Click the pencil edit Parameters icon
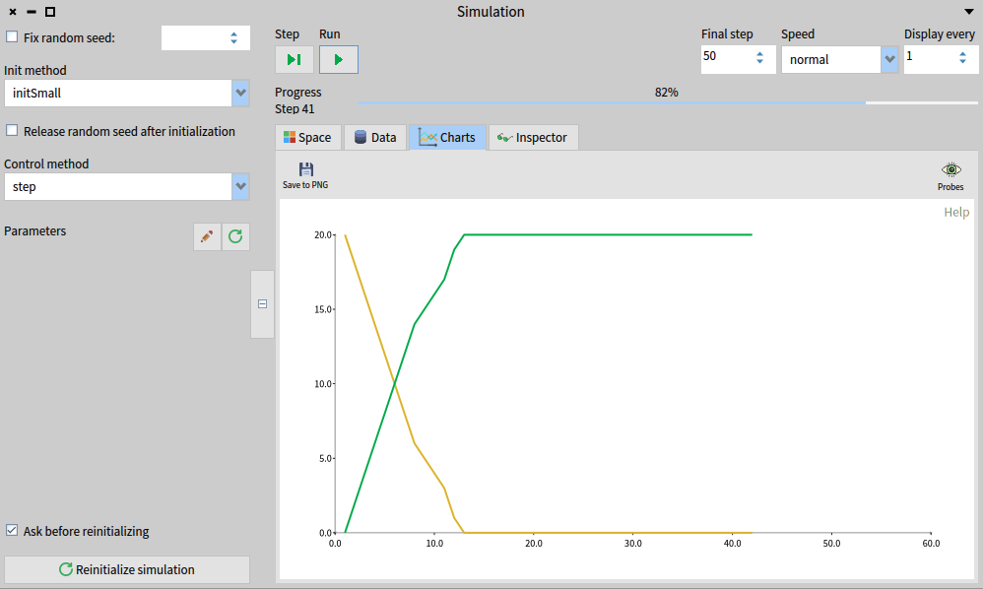The width and height of the screenshot is (983, 589). click(207, 236)
